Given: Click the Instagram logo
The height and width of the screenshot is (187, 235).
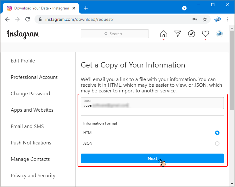Looking at the screenshot, I should click(23, 34).
